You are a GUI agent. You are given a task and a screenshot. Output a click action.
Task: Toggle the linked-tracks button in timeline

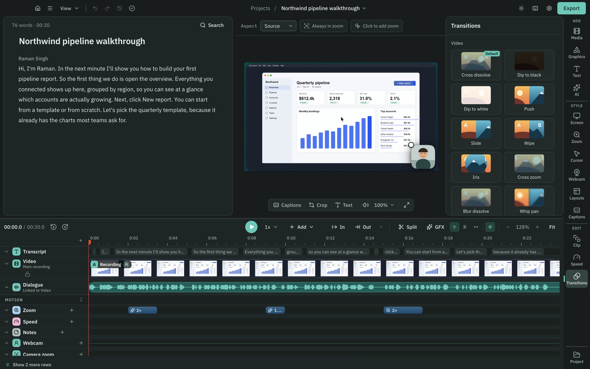tap(490, 227)
